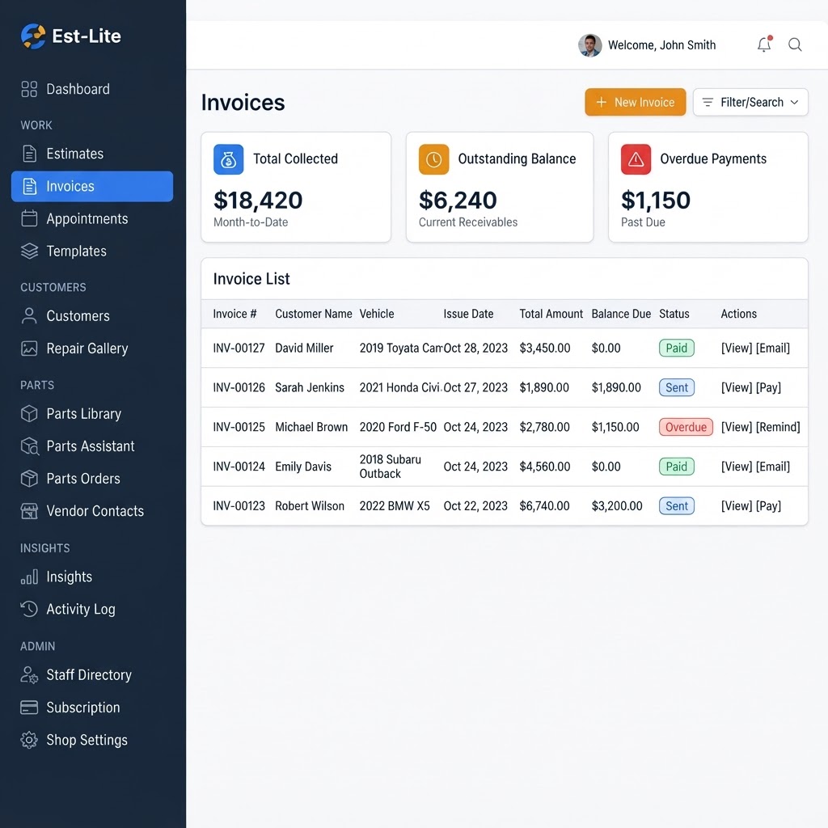View invoice INV-00125
The image size is (828, 828).
click(x=737, y=427)
